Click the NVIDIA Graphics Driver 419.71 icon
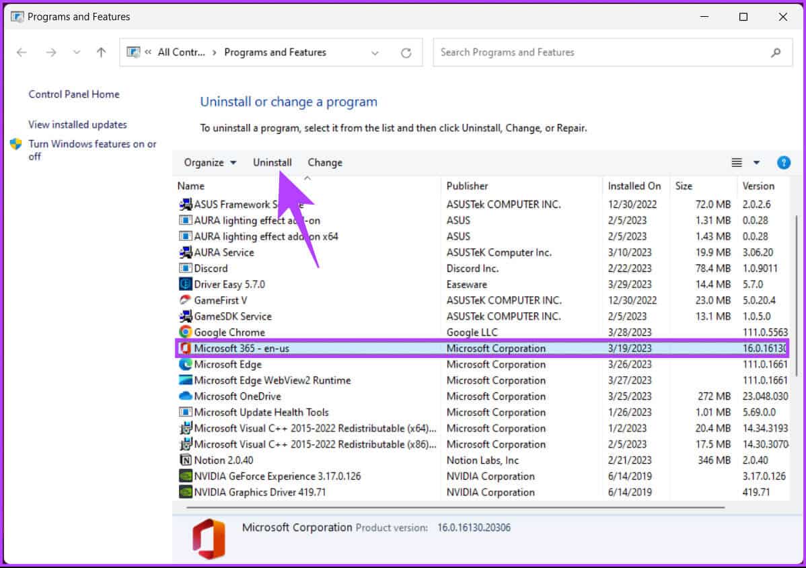The image size is (806, 568). click(186, 492)
